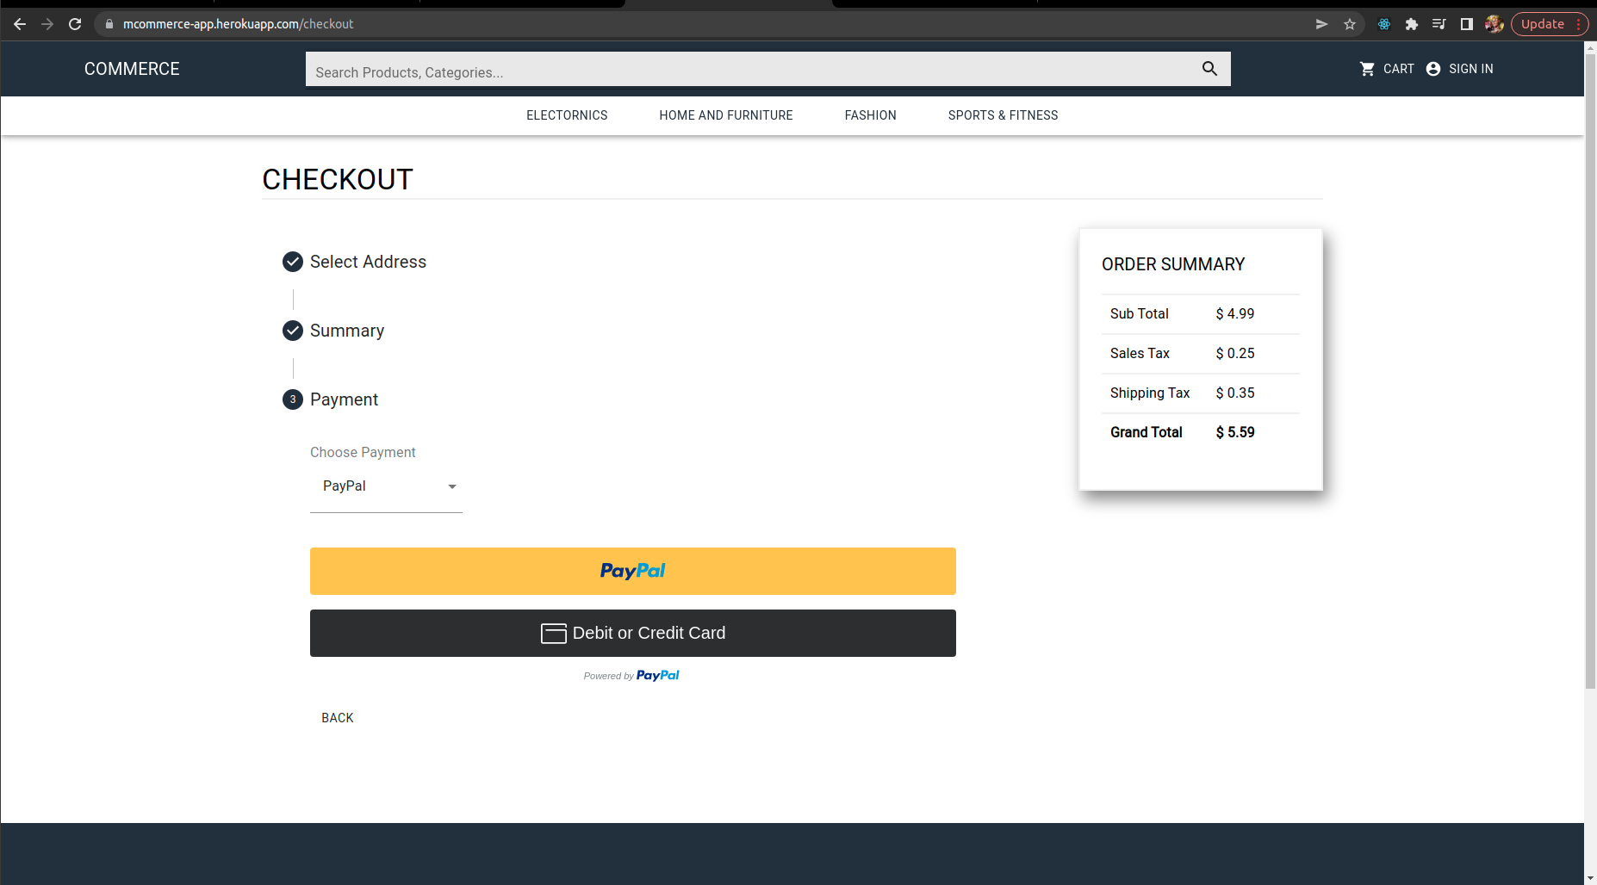Open the React DevTools extension icon

click(1384, 24)
